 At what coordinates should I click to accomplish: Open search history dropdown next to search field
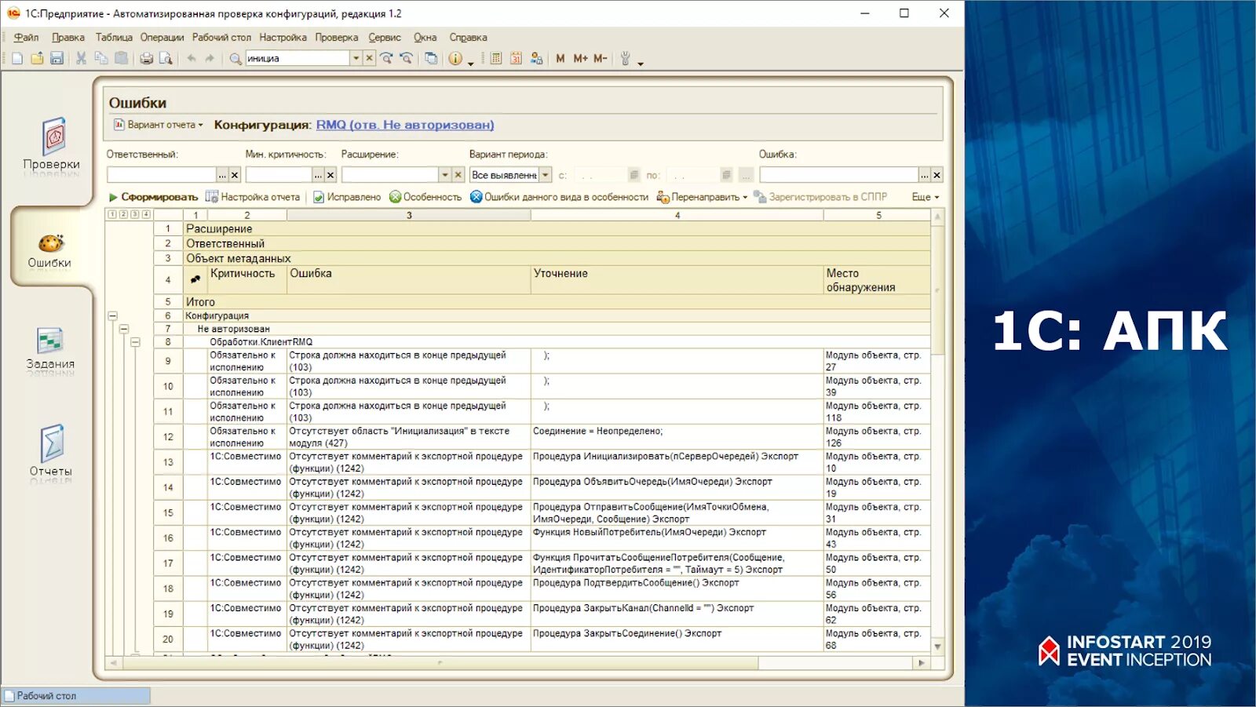pos(356,58)
